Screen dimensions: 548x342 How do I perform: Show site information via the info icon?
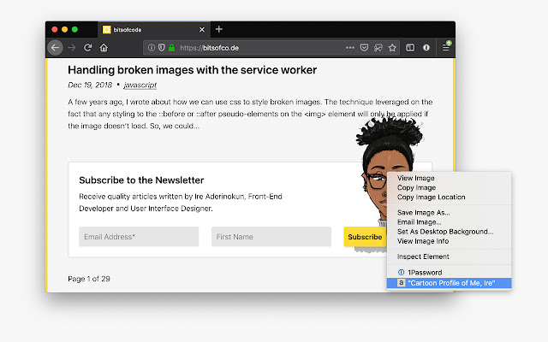[x=152, y=48]
